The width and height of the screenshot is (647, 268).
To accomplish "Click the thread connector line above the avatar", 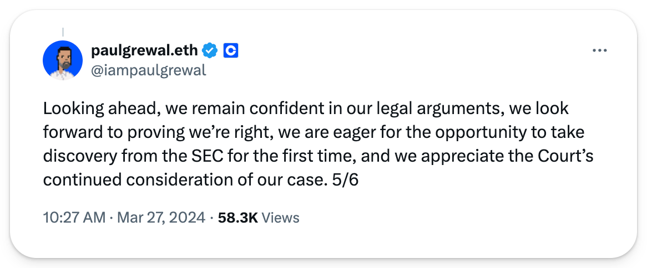I will pyautogui.click(x=63, y=32).
